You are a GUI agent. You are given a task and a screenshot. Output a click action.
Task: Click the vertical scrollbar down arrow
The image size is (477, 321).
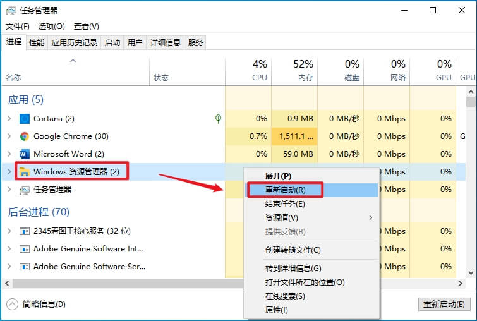tap(470, 273)
